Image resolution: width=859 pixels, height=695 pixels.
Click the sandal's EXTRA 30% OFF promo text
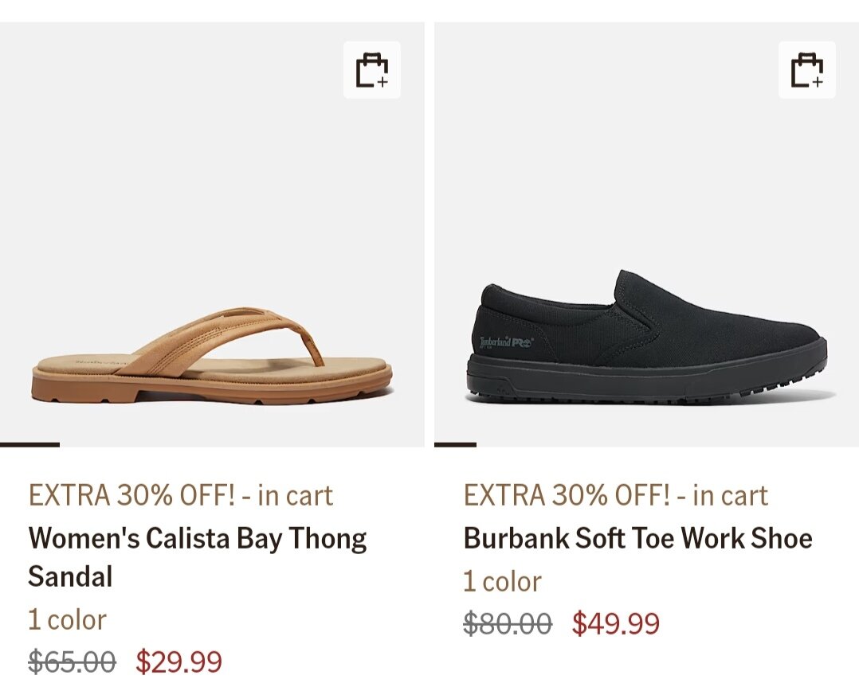pyautogui.click(x=180, y=495)
